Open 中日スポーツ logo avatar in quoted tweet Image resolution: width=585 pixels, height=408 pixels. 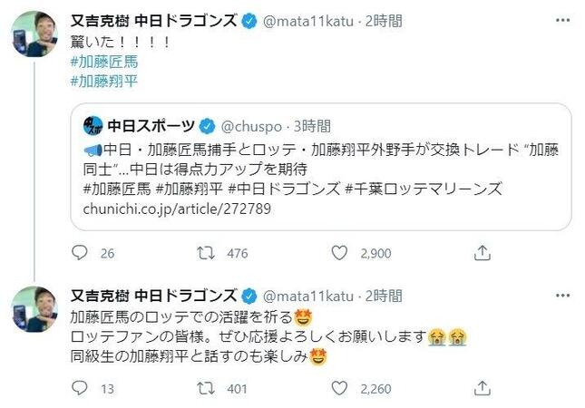[92, 125]
